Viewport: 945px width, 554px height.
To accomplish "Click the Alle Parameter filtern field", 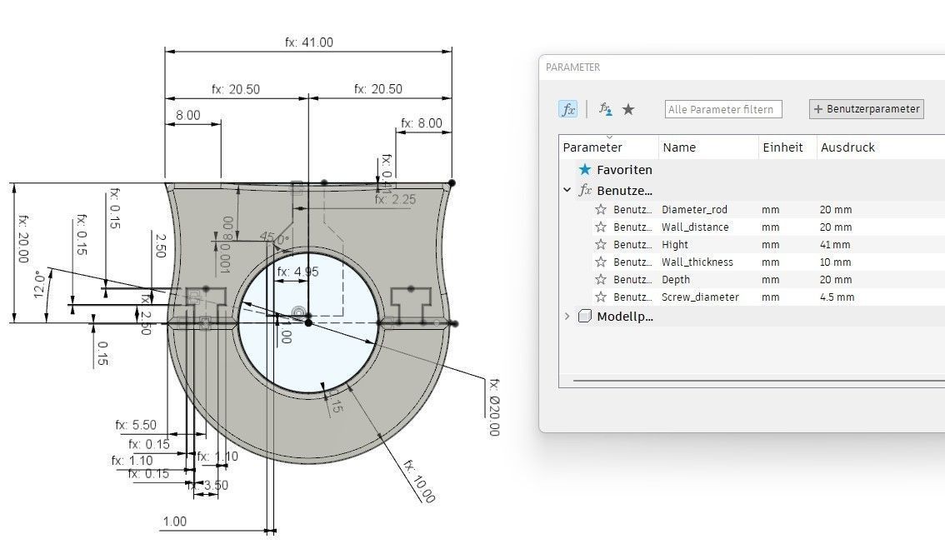I will [723, 109].
